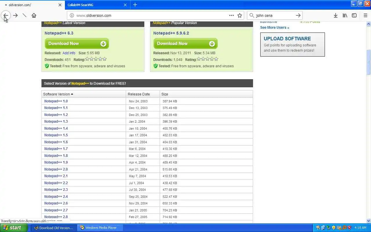This screenshot has width=371, height=232.
Task: Close the oldversion.com tab
Action: point(60,5)
